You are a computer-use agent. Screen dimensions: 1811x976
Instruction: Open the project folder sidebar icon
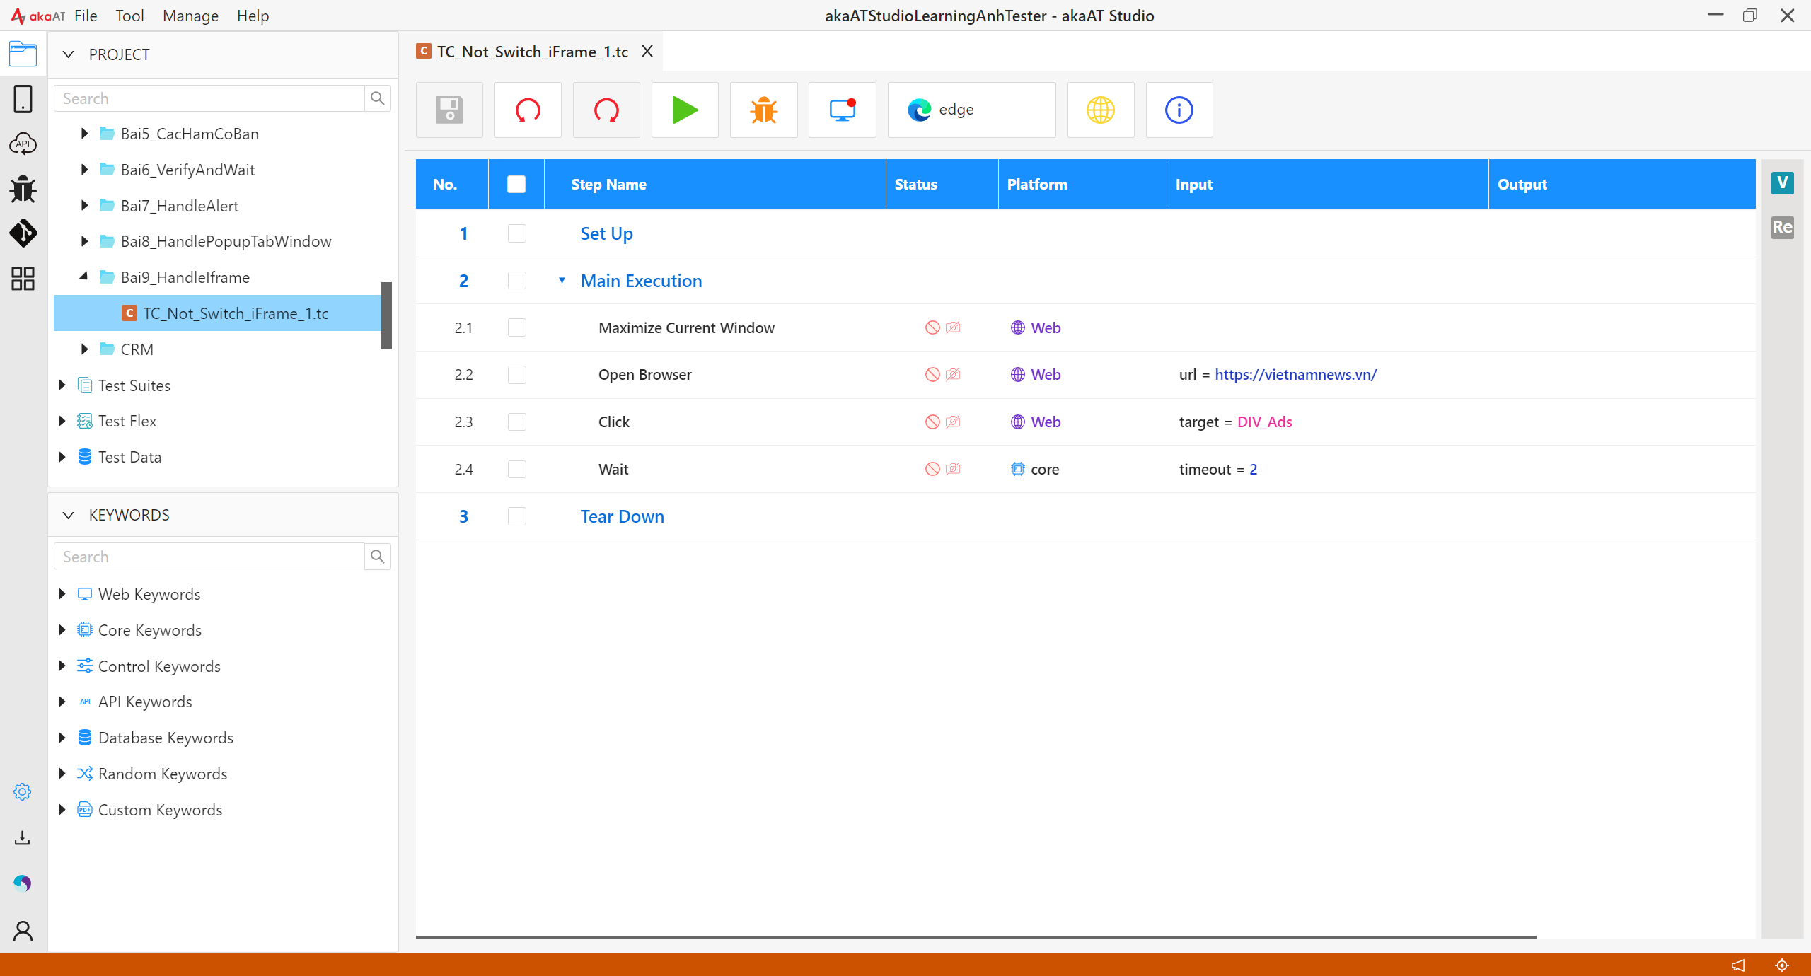[x=23, y=54]
